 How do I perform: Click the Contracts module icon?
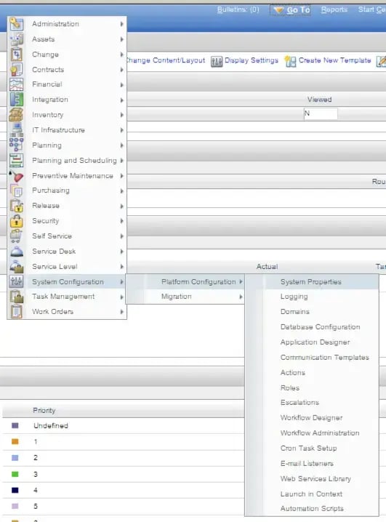coord(16,70)
